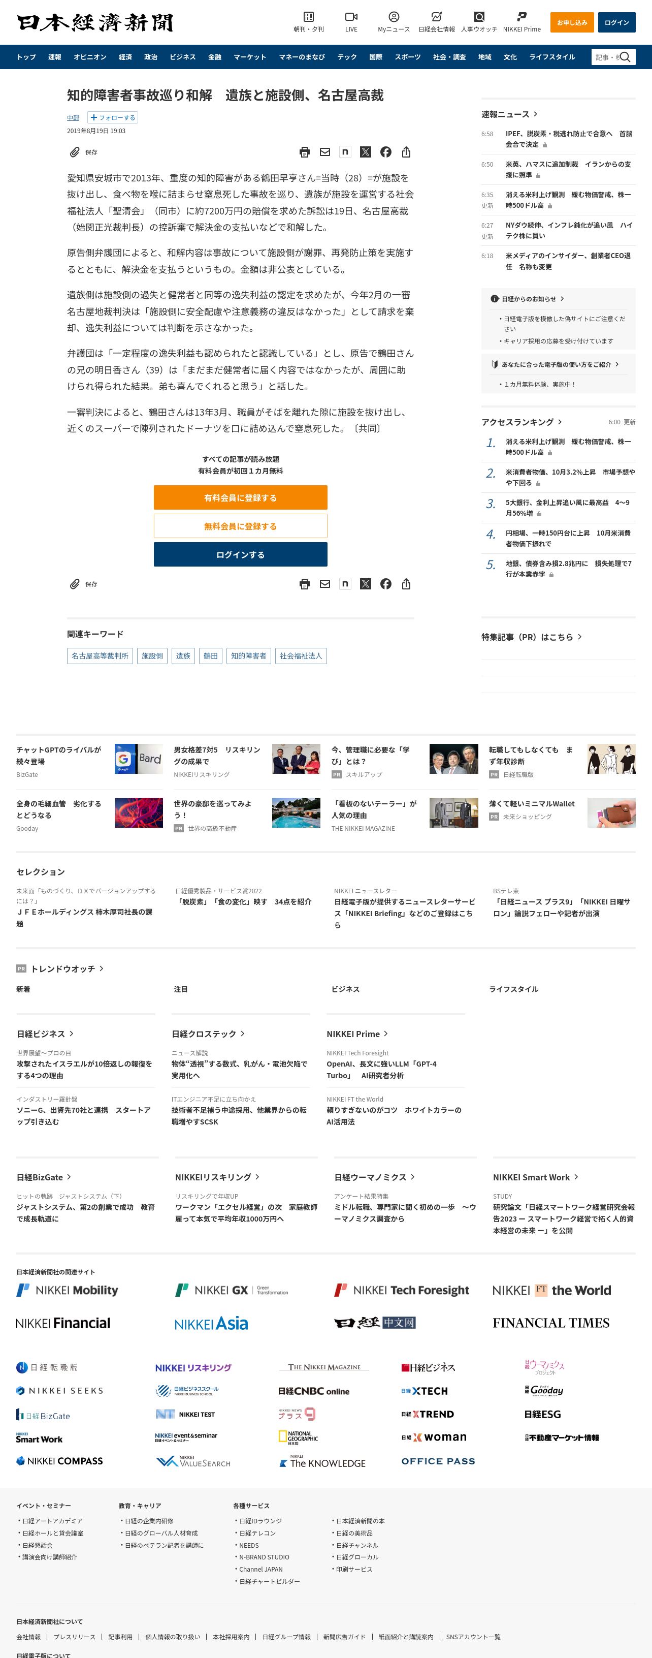652x1658 pixels.
Task: Open ranking item 5大銀行、金利上昇追い風
Action: pos(568,508)
